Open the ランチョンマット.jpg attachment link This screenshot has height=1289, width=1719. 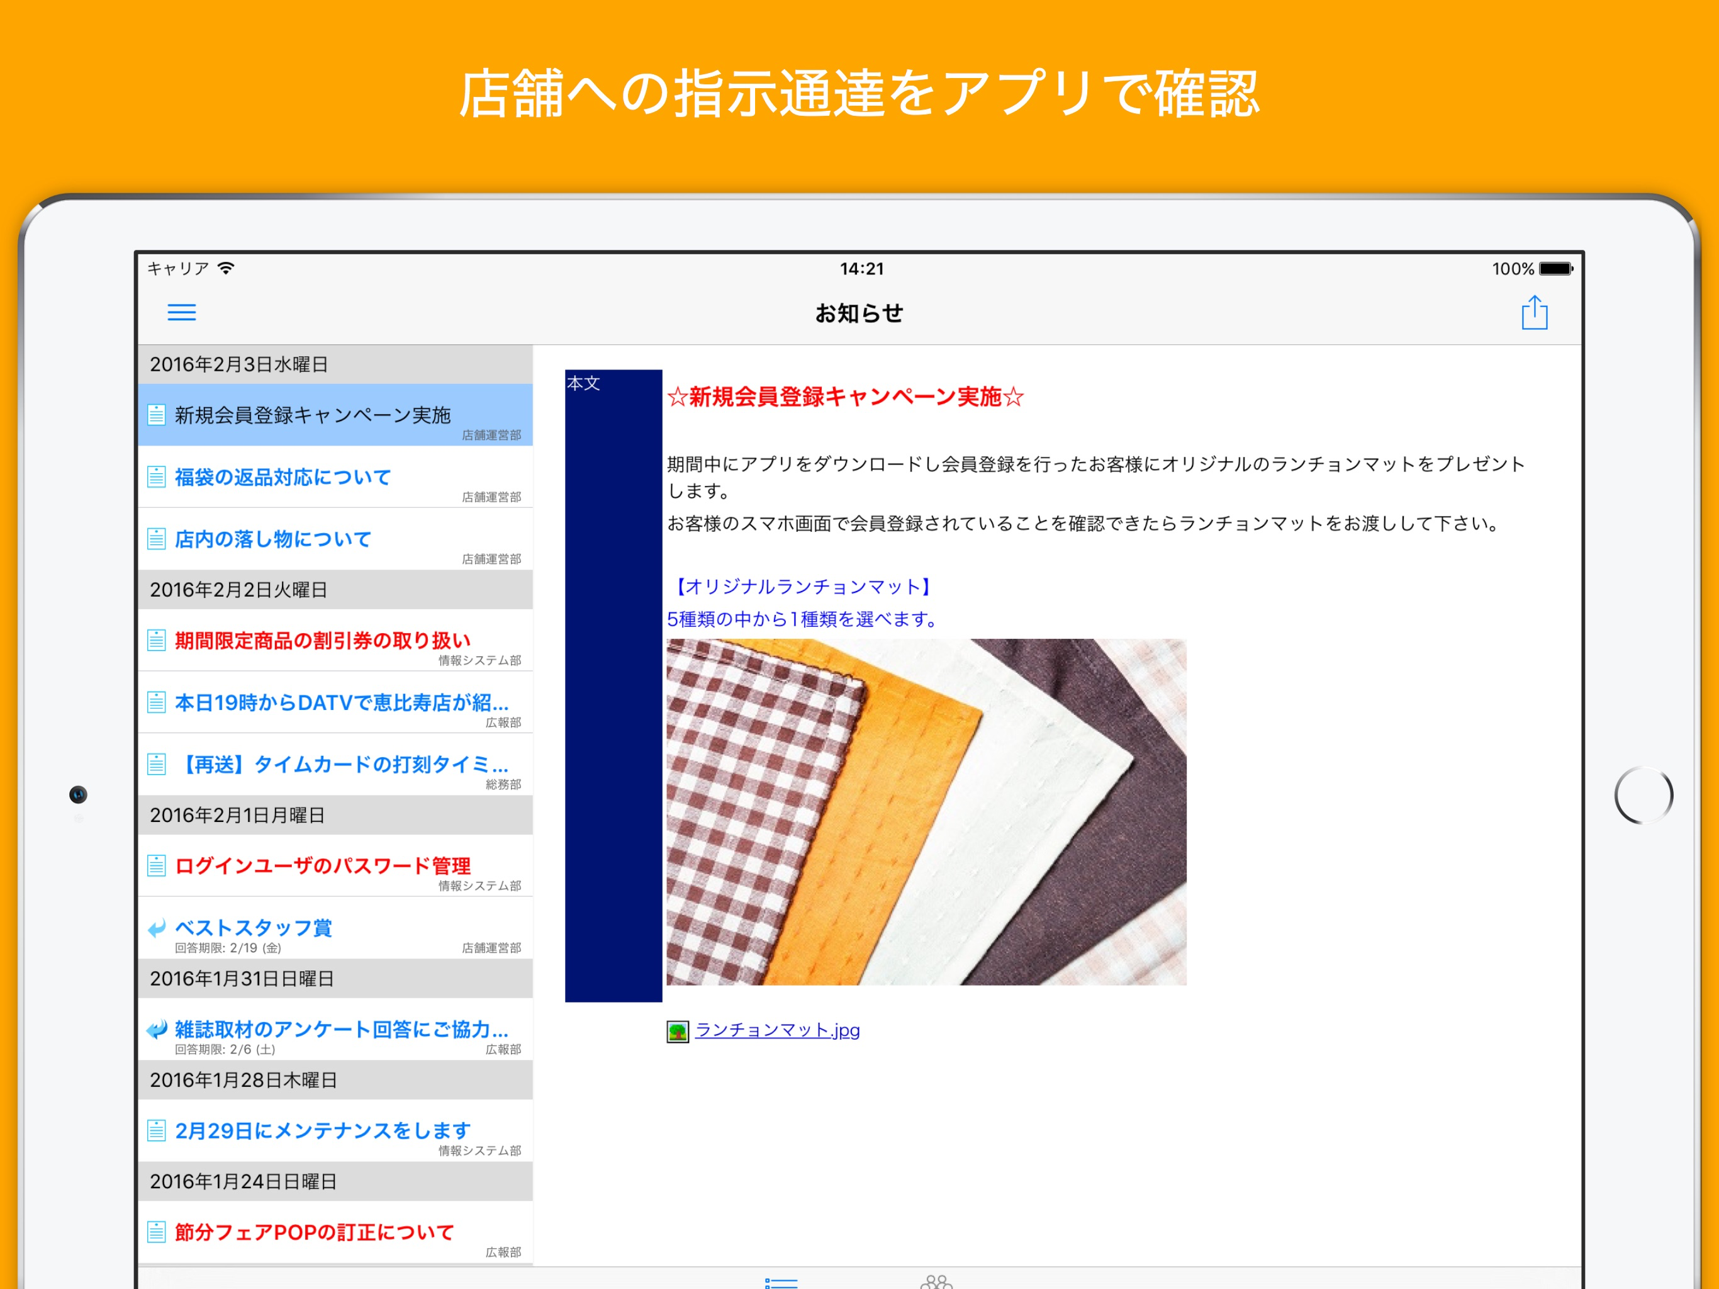pos(777,1030)
